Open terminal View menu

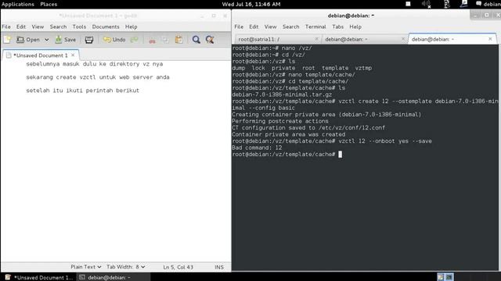(270, 27)
